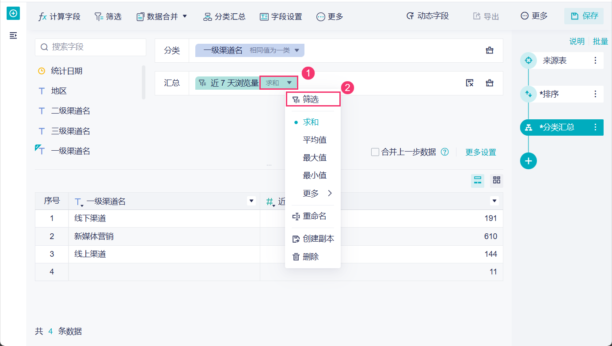The image size is (612, 346).
Task: Select 最大值 aggregation option
Action: coord(314,157)
